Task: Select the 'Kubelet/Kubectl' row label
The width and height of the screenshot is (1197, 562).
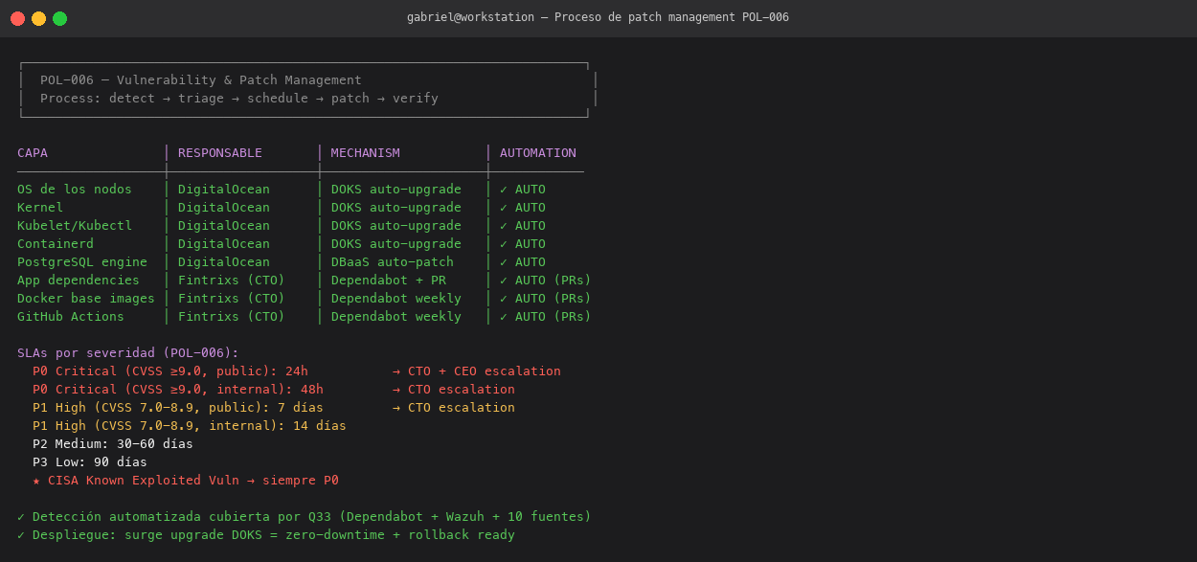Action: (x=75, y=226)
